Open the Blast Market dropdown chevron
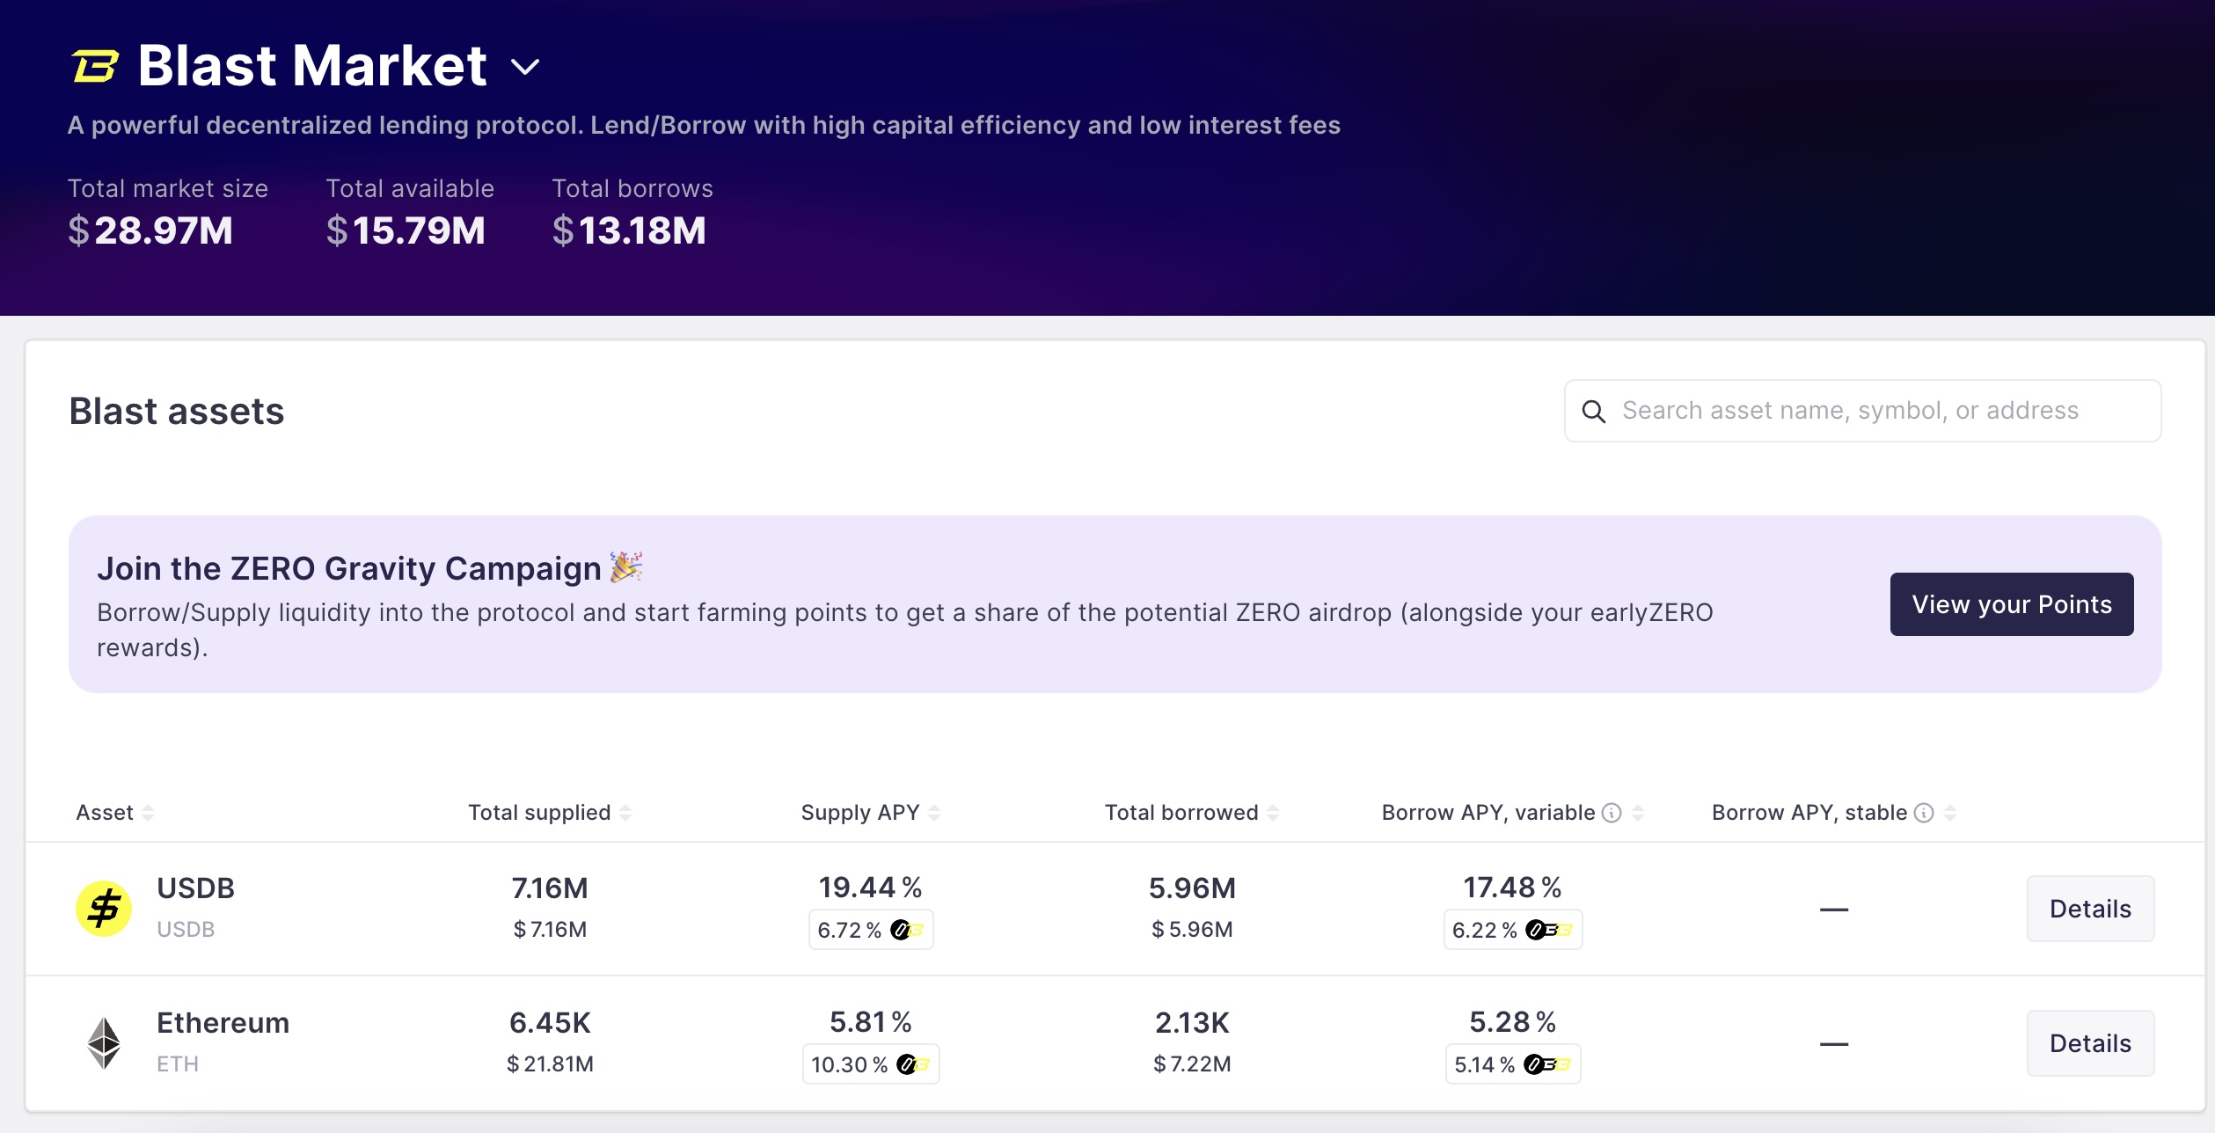The image size is (2215, 1133). tap(525, 67)
